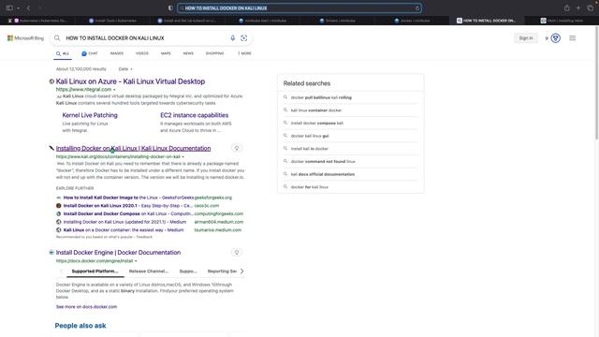Switch to the Drivers minikube tab
The image size is (599, 337).
pyautogui.click(x=338, y=21)
